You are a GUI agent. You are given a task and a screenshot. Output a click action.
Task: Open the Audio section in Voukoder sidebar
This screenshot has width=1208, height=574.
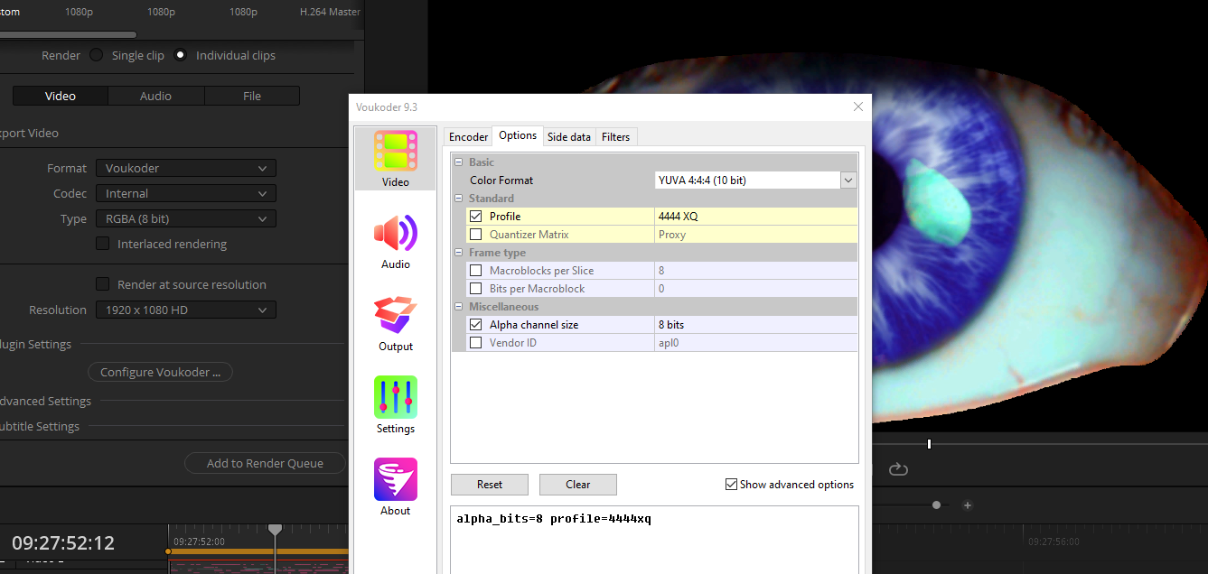click(396, 241)
